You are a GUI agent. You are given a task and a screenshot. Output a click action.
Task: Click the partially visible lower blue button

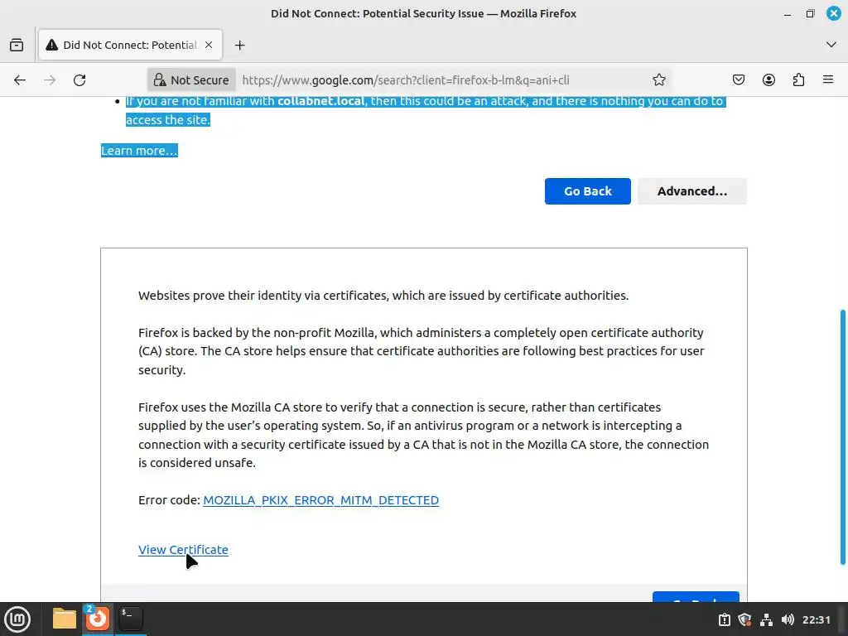(696, 596)
